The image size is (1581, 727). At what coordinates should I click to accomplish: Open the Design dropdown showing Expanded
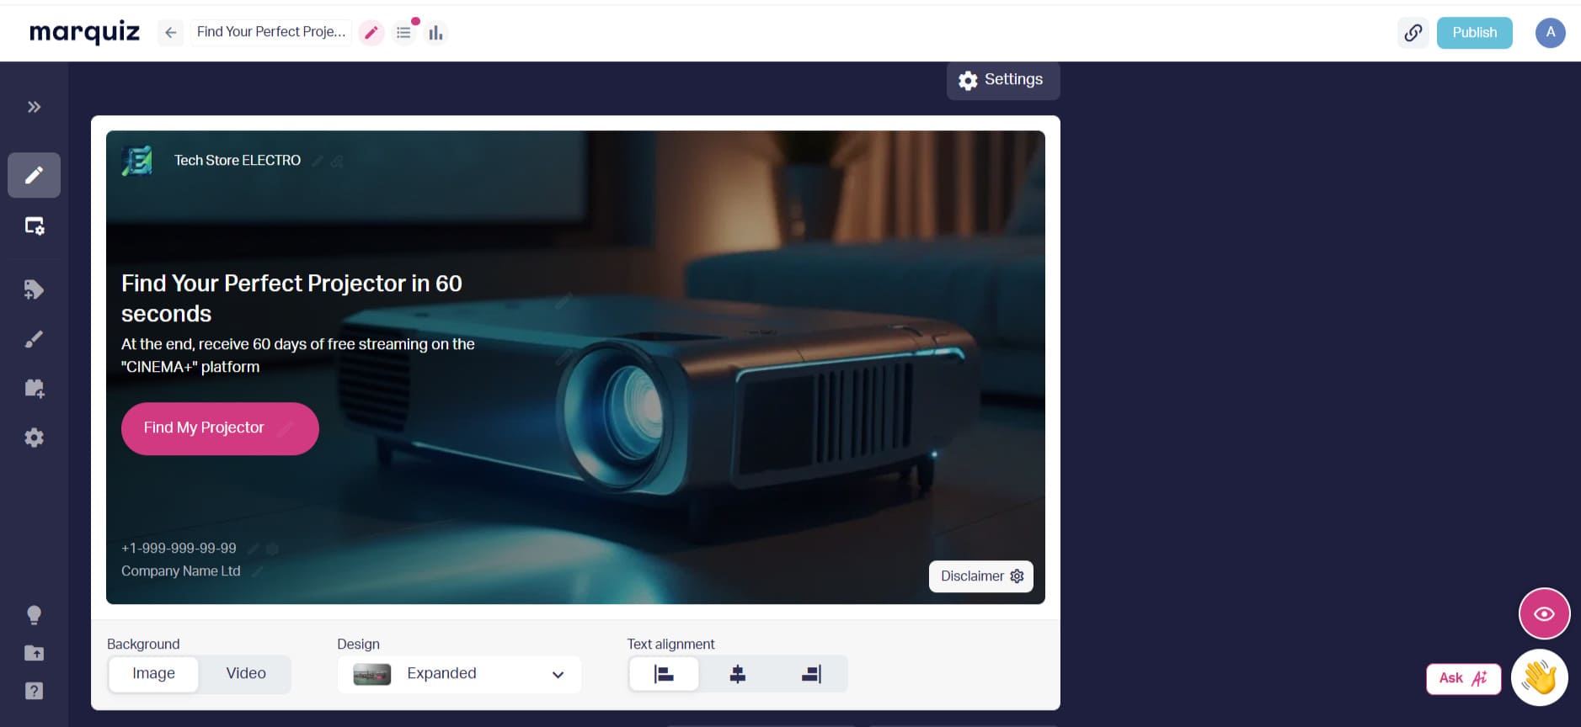pyautogui.click(x=459, y=674)
